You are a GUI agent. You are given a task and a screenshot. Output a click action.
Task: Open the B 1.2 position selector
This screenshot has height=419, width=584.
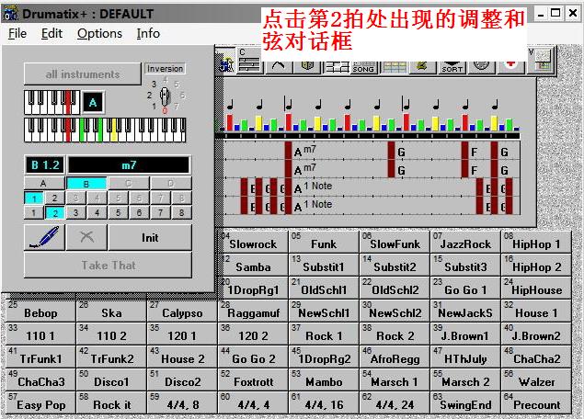(x=43, y=164)
